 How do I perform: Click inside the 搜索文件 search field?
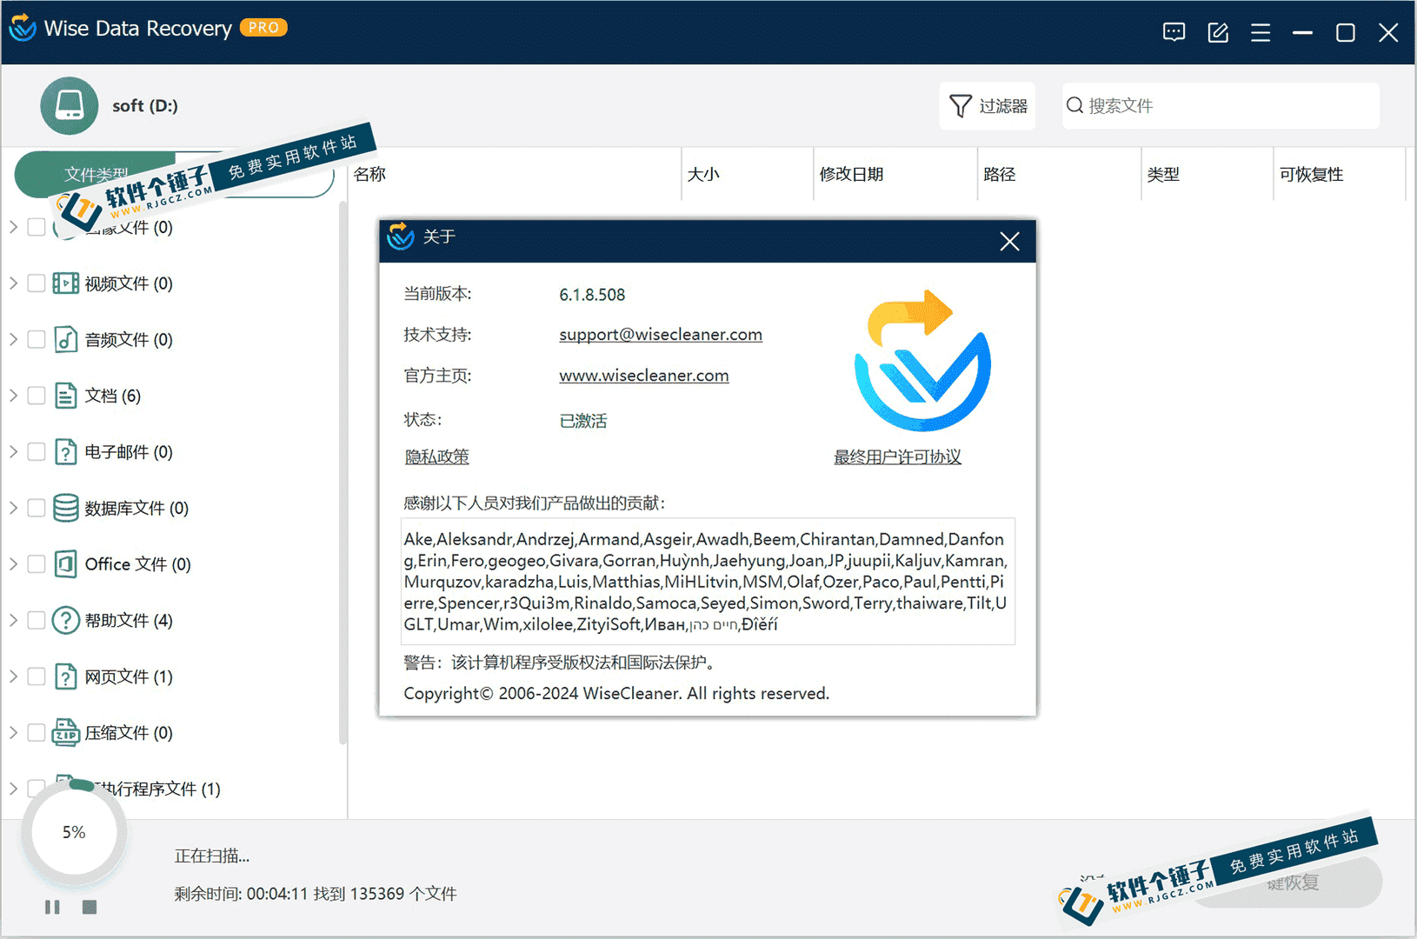pos(1217,105)
